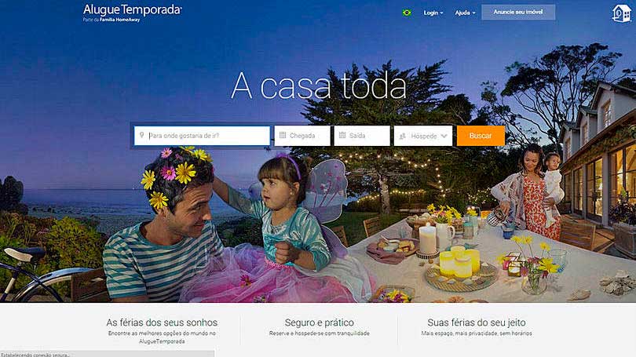Click the A casa toda hero headline
636x357 pixels.
point(319,86)
